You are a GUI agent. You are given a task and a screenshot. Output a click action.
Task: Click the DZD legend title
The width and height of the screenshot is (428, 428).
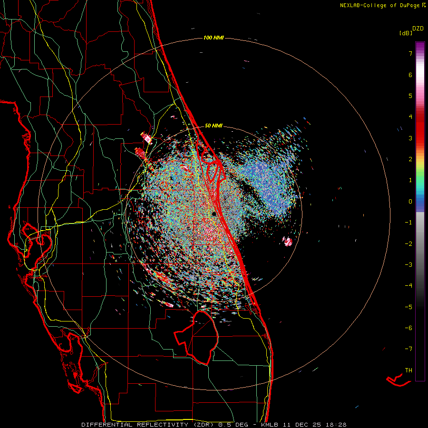tap(418, 29)
